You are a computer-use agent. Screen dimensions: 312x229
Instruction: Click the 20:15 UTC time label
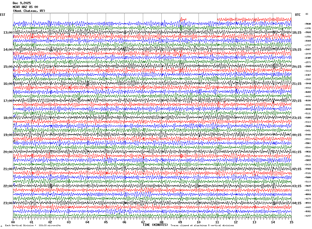pos(297,67)
